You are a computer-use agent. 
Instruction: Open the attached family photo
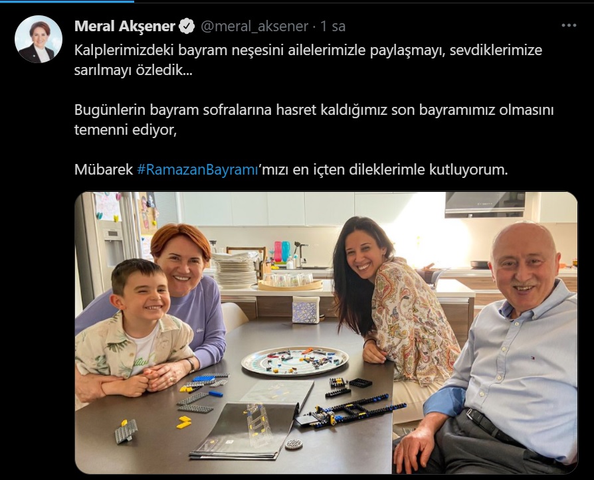click(326, 333)
